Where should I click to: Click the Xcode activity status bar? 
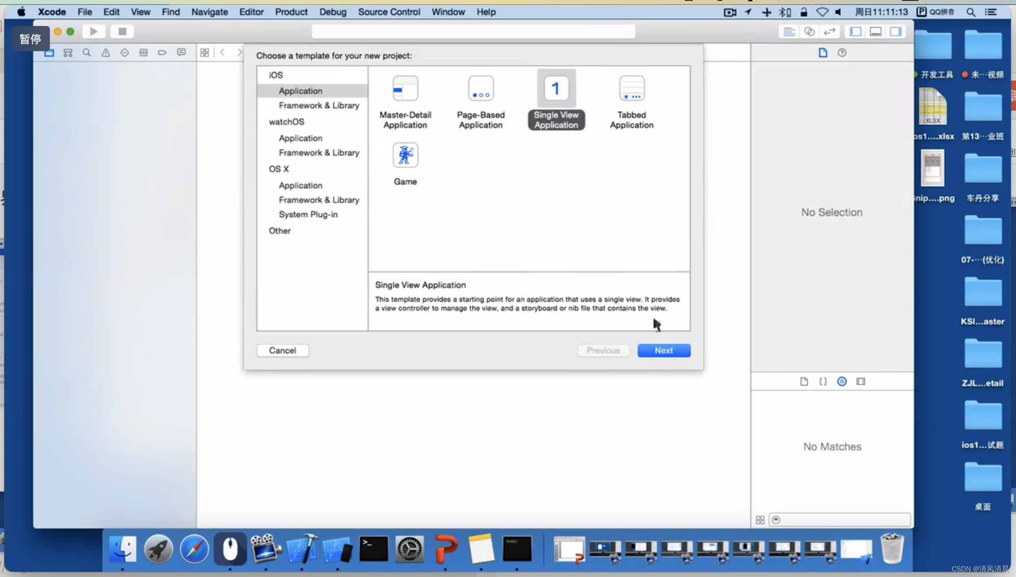pyautogui.click(x=473, y=31)
